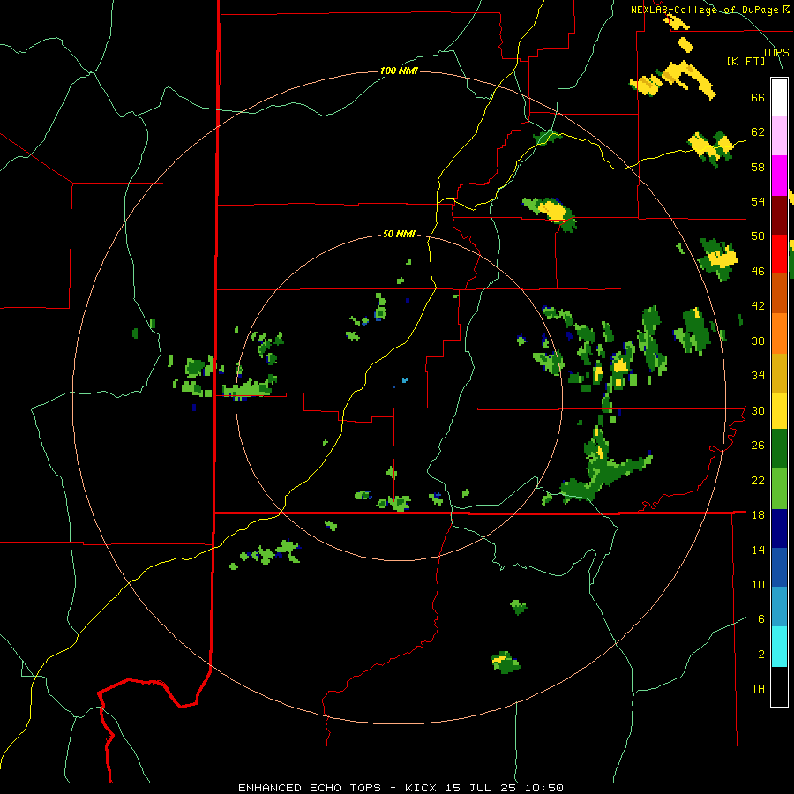Click the 46 value on the legend
The width and height of the screenshot is (794, 794).
tap(758, 272)
